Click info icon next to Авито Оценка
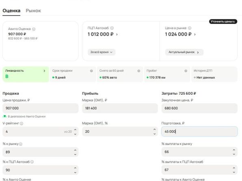 [x=34, y=29]
